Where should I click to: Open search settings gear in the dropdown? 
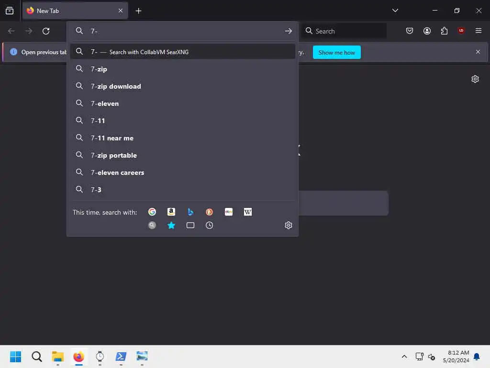(288, 225)
